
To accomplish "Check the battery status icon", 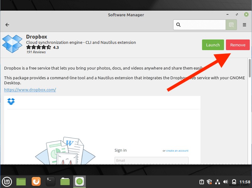I will (234, 181).
